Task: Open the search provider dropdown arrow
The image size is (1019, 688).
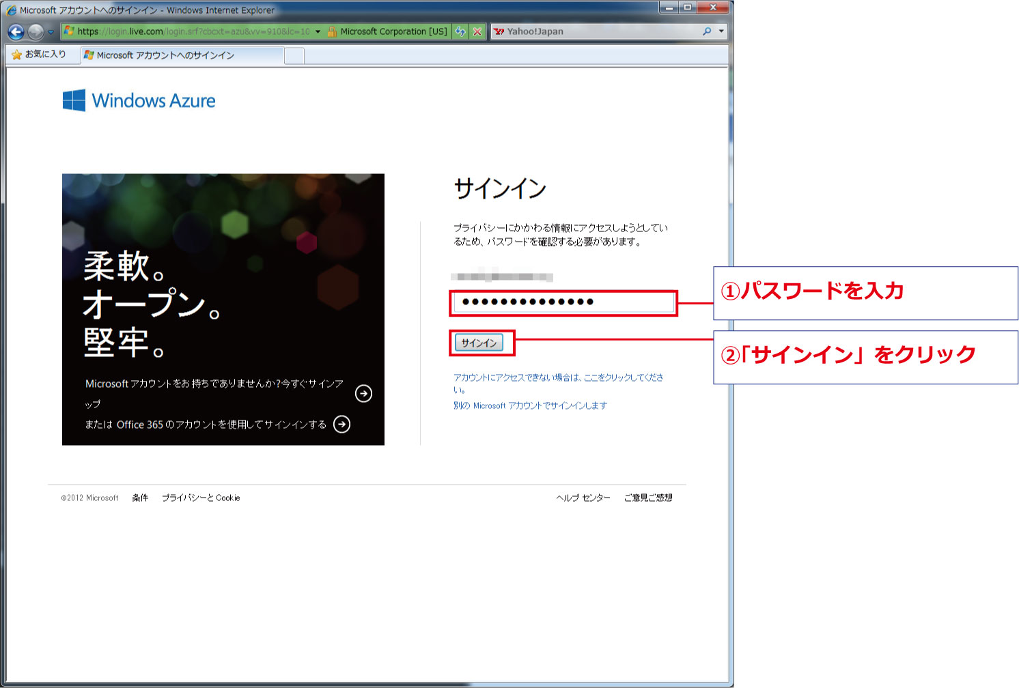Action: [x=721, y=31]
